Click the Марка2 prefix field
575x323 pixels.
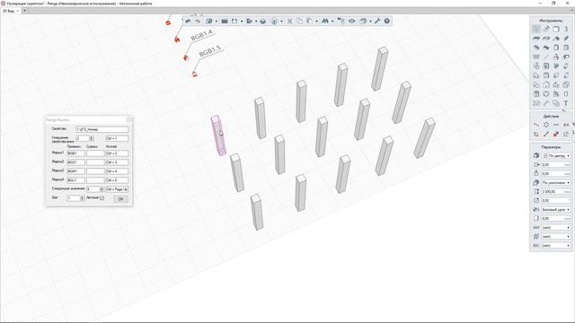[x=75, y=162]
